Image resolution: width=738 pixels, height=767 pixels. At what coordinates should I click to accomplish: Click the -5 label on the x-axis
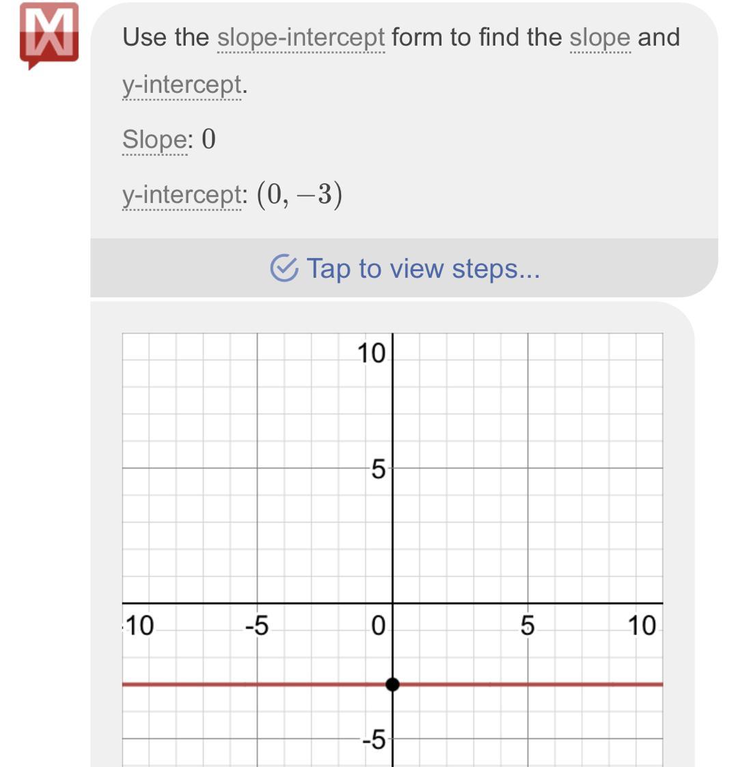click(256, 626)
